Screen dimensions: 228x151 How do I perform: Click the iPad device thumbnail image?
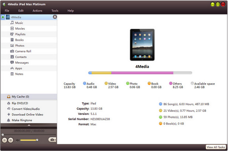[142, 45]
